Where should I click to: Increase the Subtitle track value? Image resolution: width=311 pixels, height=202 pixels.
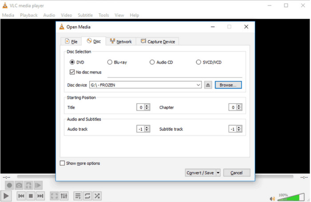(x=239, y=127)
